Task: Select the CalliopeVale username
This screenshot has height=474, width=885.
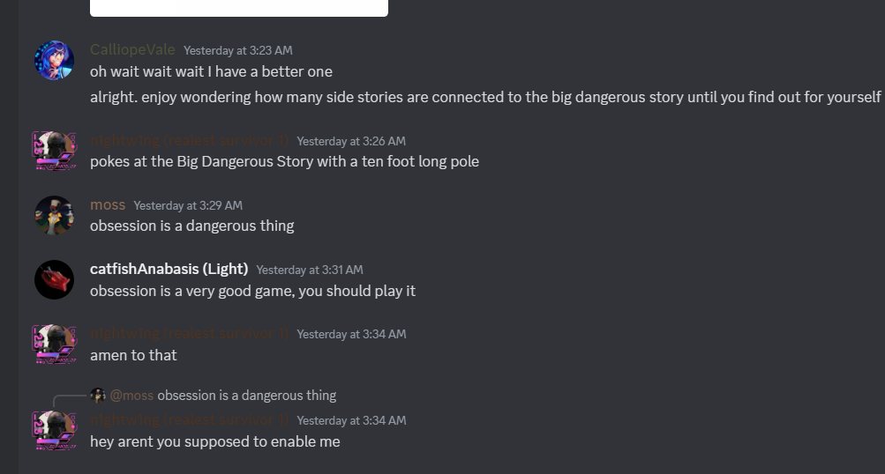Action: 132,49
